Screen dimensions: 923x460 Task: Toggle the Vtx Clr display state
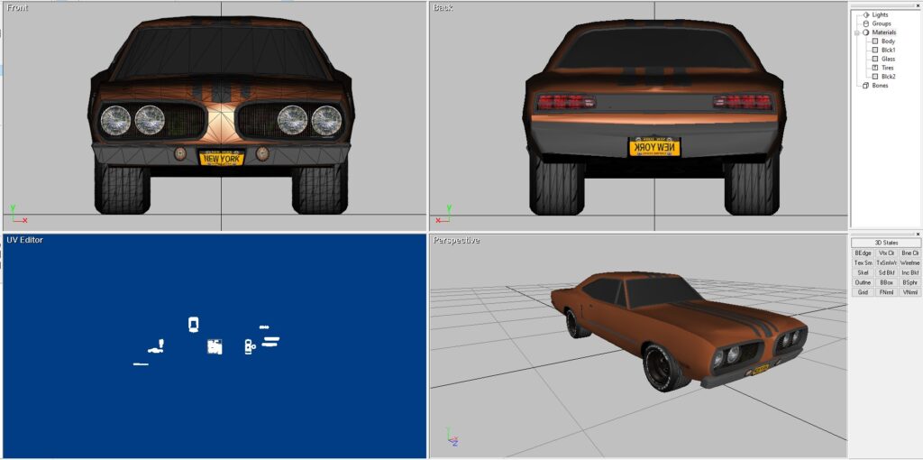pos(886,253)
